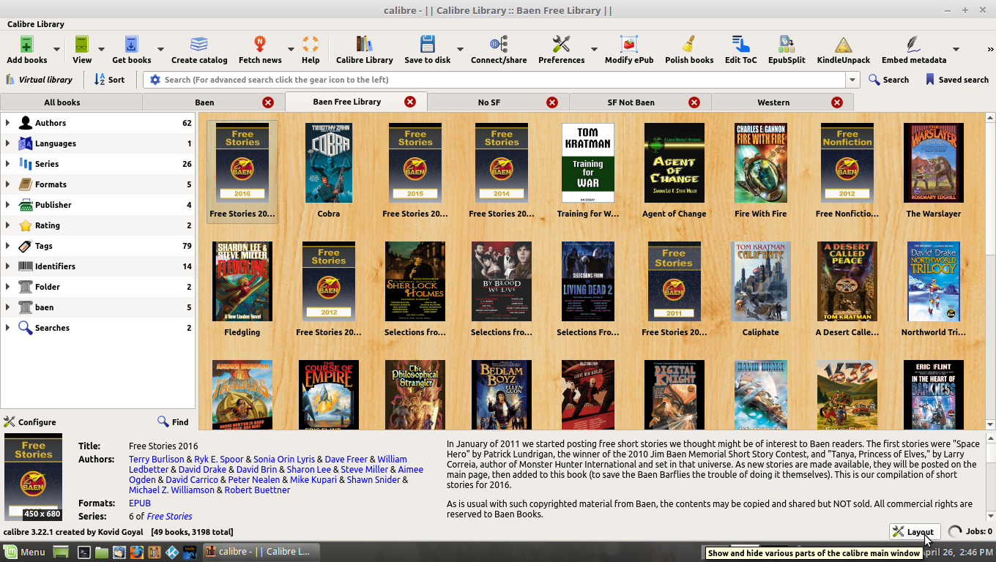Click the Calibre Library toolbar icon
The height and width of the screenshot is (562, 996).
pos(364,49)
